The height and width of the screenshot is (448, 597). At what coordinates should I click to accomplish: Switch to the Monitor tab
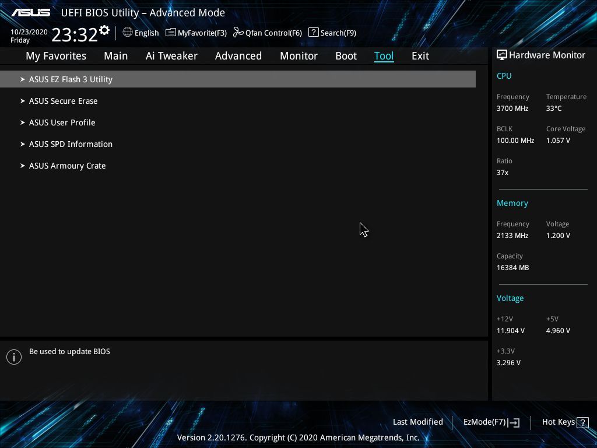[298, 56]
